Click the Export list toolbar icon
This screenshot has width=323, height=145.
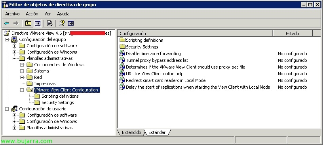coord(49,23)
